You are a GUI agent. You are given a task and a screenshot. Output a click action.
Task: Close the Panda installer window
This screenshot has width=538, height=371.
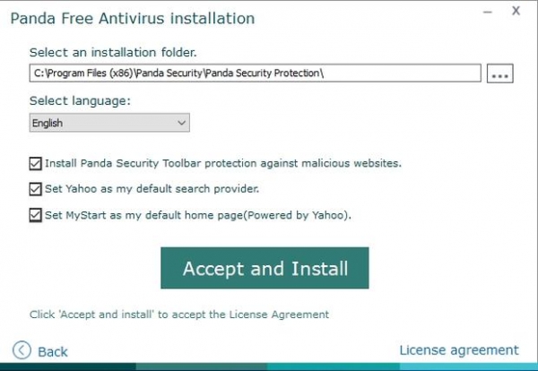[x=516, y=11]
